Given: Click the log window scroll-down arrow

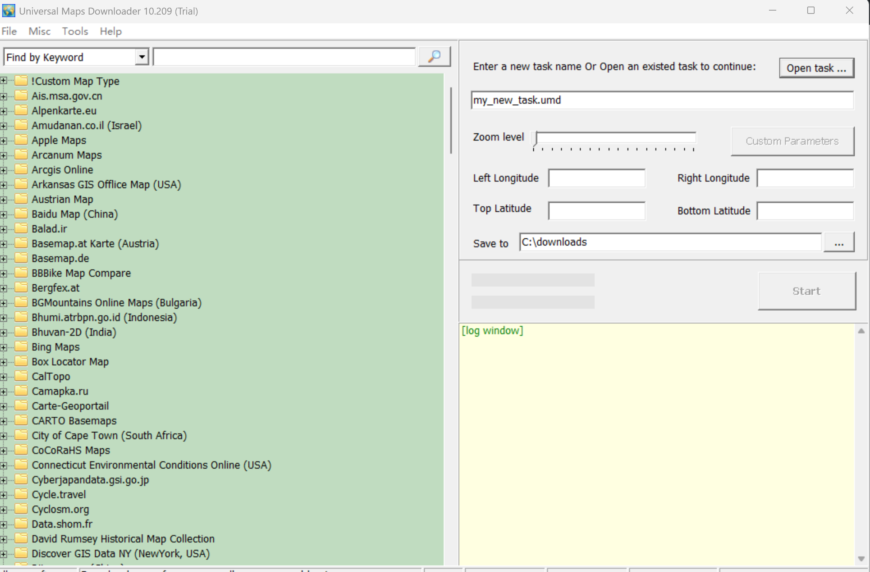Looking at the screenshot, I should coord(861,559).
